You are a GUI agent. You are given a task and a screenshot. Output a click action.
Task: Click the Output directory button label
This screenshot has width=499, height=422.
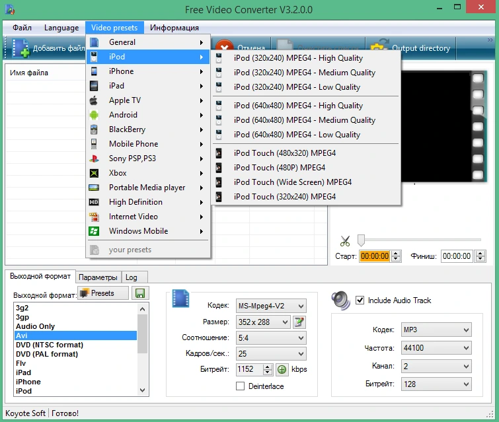coord(421,48)
